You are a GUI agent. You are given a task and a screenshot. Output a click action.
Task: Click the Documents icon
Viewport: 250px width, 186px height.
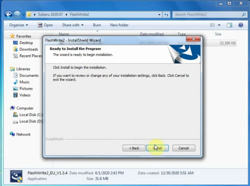click(x=16, y=75)
